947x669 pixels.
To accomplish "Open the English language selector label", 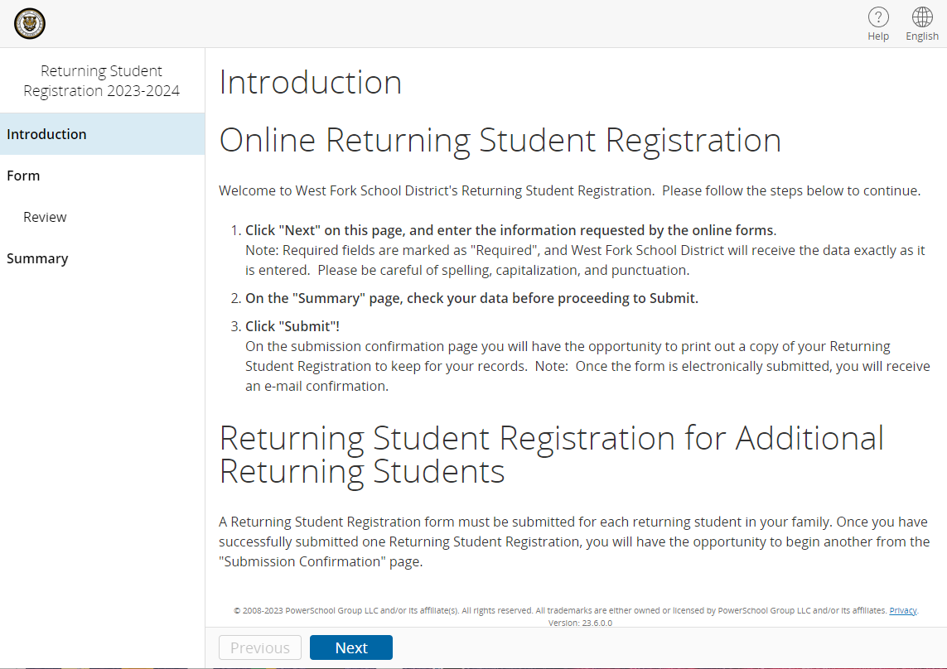I will coord(922,36).
